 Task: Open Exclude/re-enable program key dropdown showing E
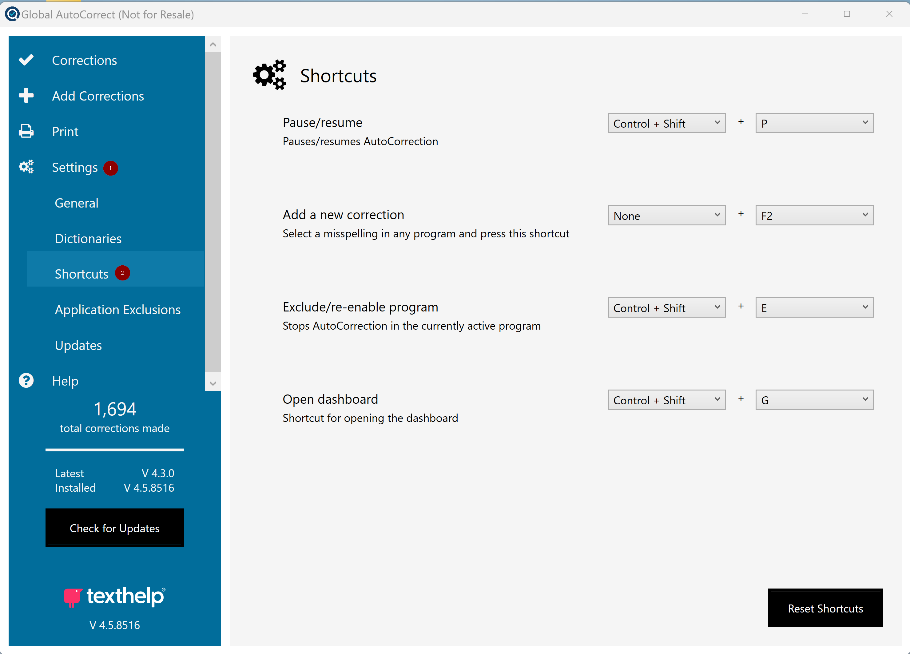tap(814, 308)
